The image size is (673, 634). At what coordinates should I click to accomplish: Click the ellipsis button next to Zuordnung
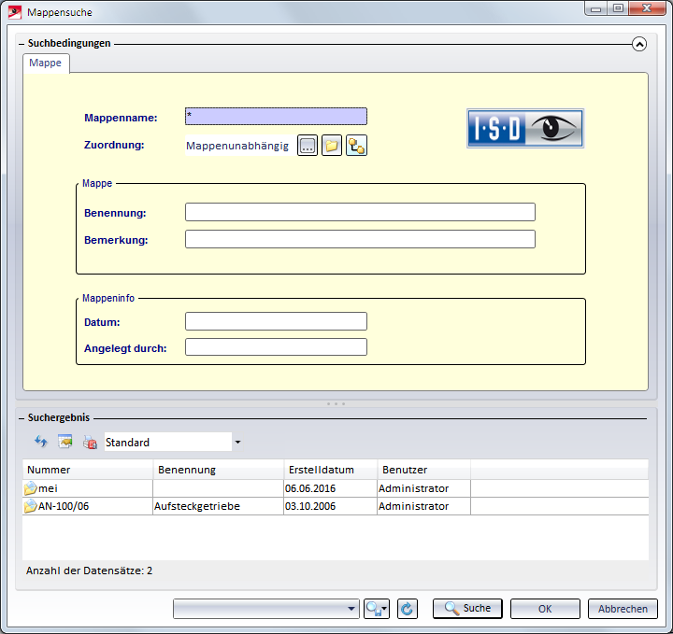tap(308, 146)
